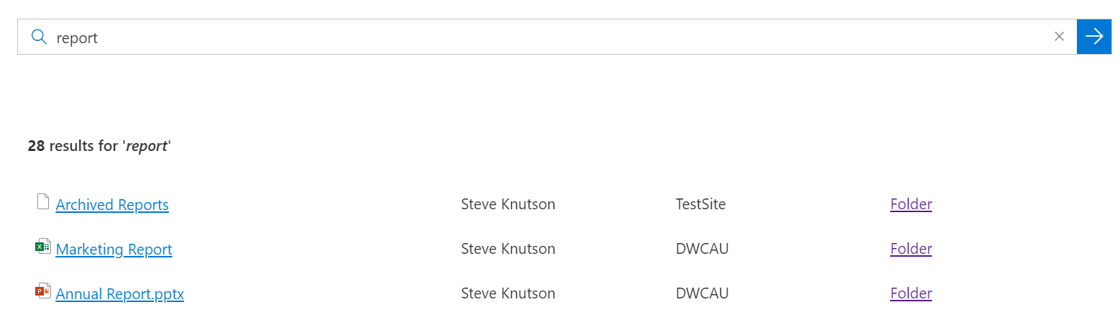Open the Archived Reports result

click(112, 205)
